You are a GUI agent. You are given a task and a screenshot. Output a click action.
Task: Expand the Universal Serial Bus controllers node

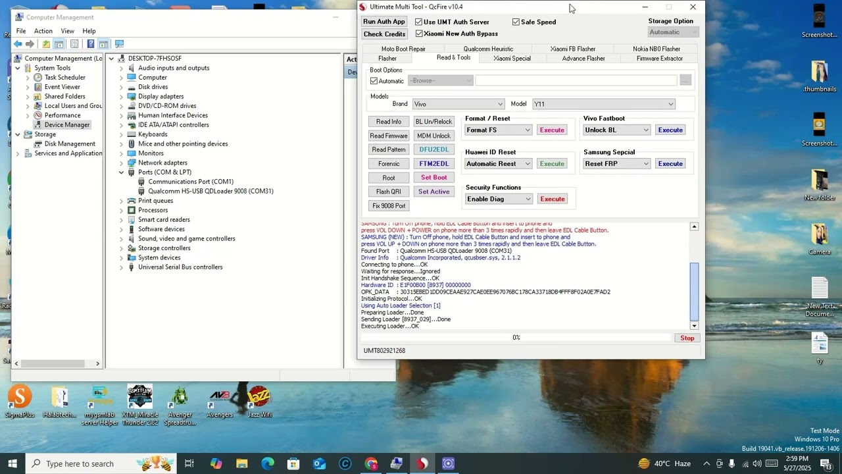pyautogui.click(x=121, y=267)
